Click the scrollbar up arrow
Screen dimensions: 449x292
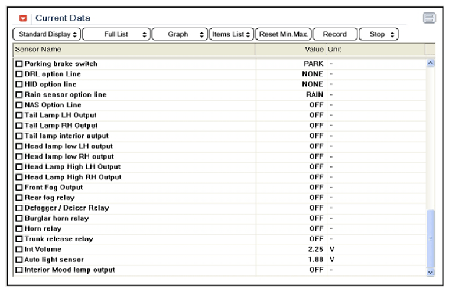point(430,63)
